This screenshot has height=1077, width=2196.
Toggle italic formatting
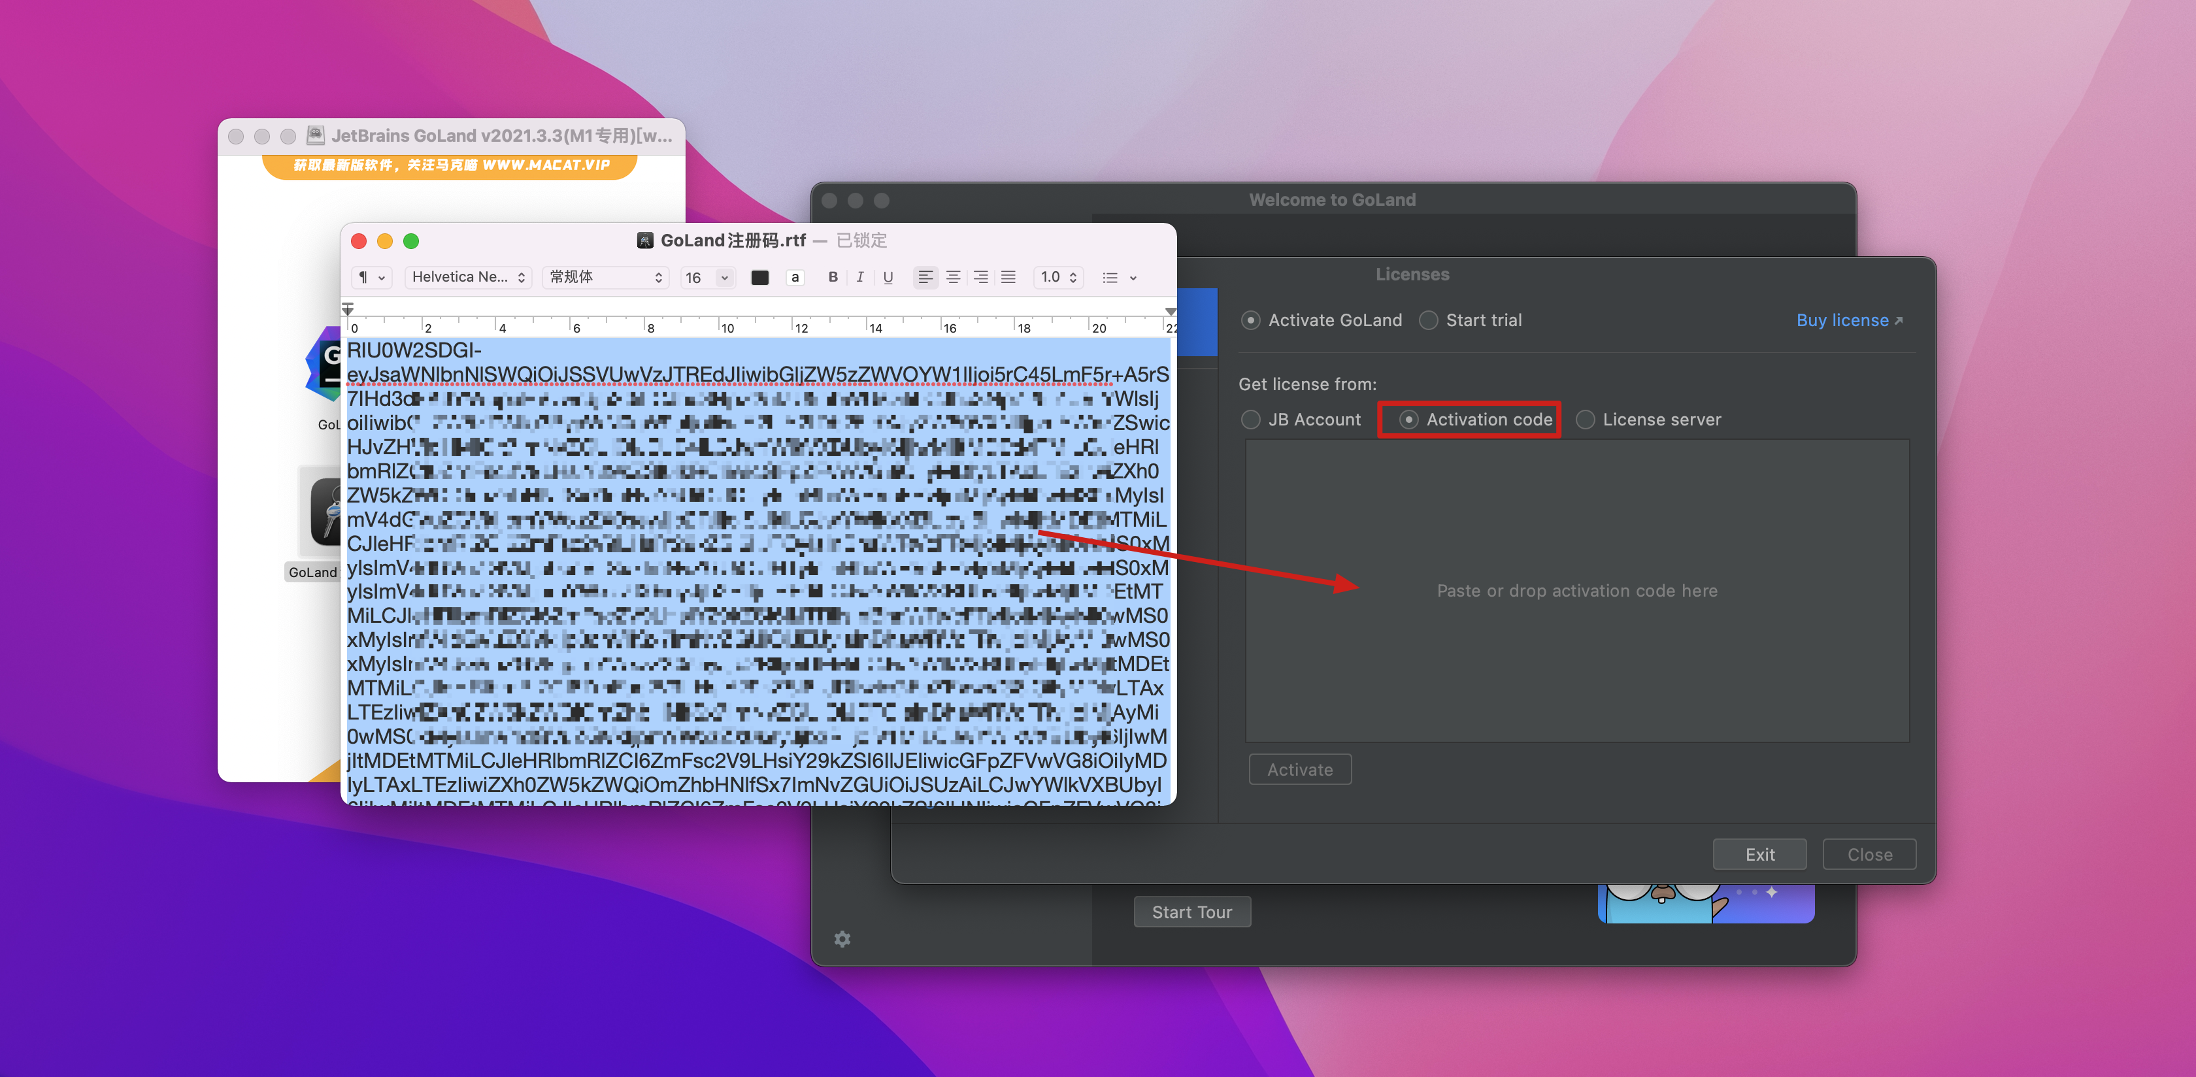pos(860,277)
